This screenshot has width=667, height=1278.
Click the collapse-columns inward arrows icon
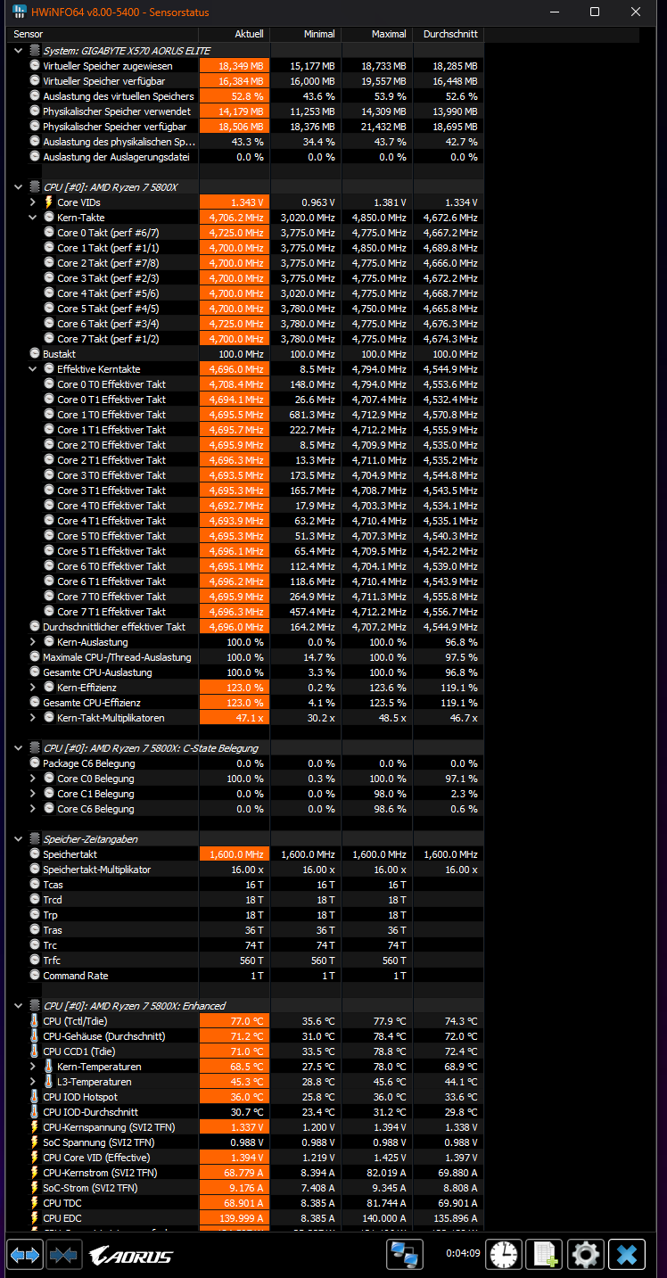coord(63,1255)
